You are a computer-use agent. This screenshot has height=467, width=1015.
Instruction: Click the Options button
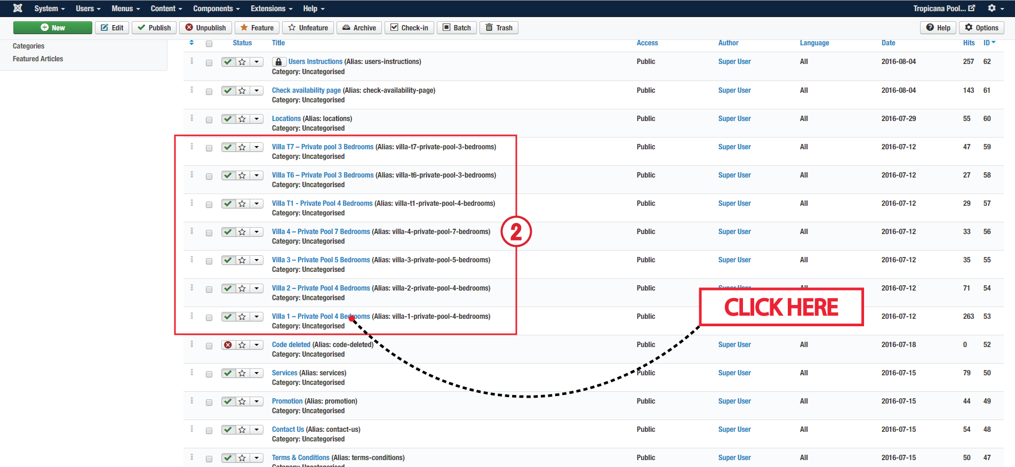click(981, 28)
